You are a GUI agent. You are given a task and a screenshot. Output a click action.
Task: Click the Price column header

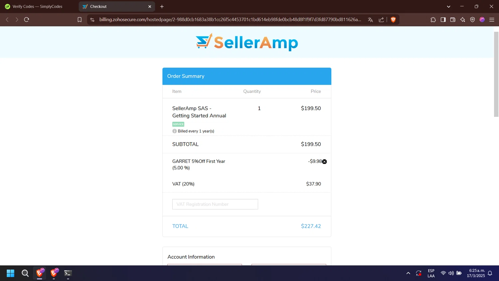pos(316,91)
